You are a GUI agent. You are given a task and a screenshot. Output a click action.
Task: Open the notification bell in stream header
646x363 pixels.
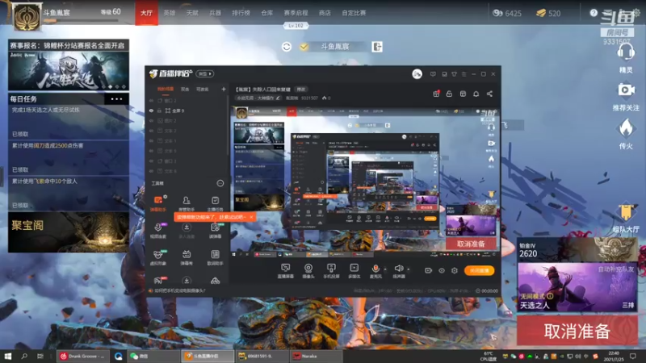click(476, 94)
